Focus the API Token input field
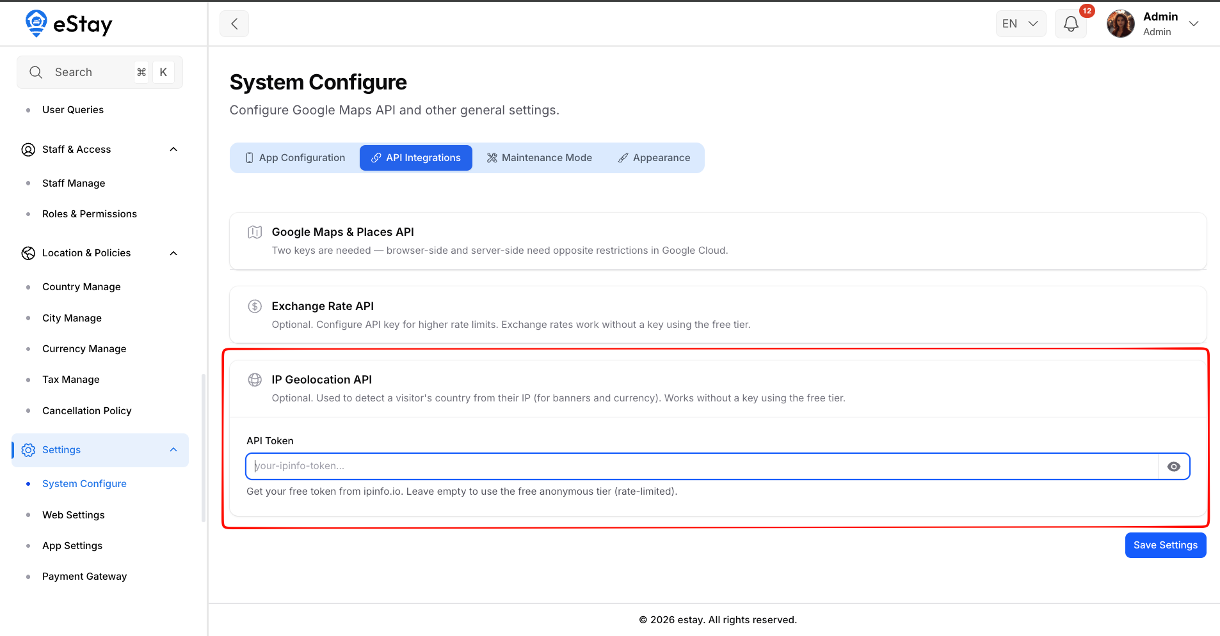This screenshot has width=1220, height=636. click(x=702, y=467)
